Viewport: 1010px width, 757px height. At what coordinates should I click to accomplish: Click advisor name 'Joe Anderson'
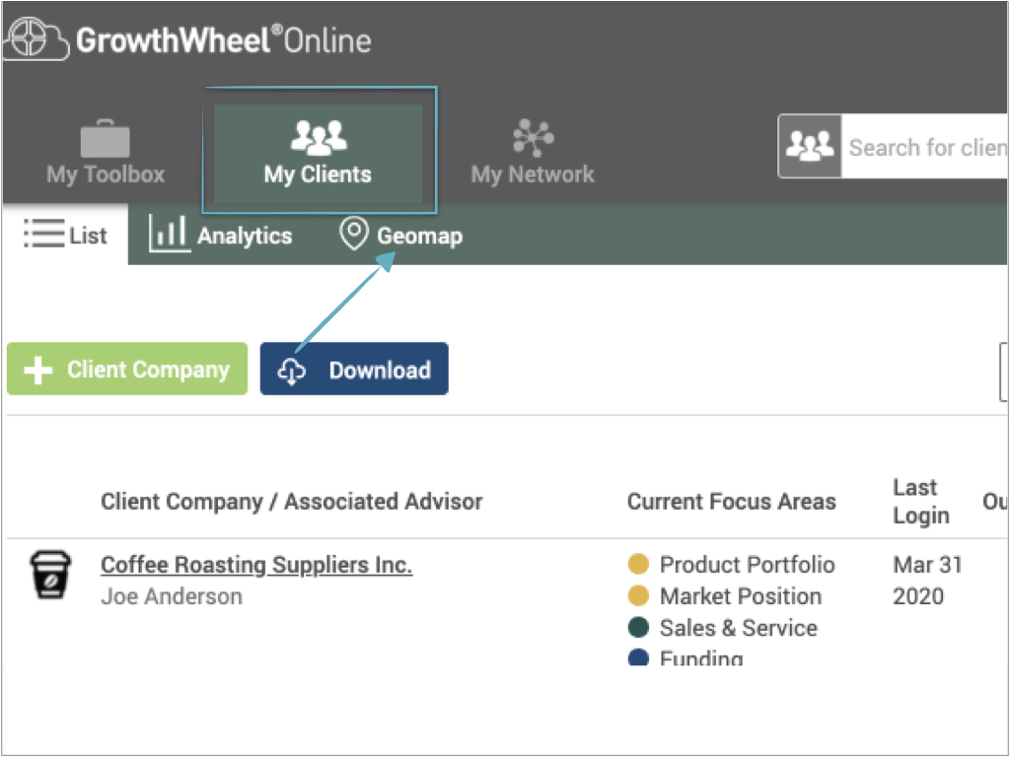tap(172, 596)
